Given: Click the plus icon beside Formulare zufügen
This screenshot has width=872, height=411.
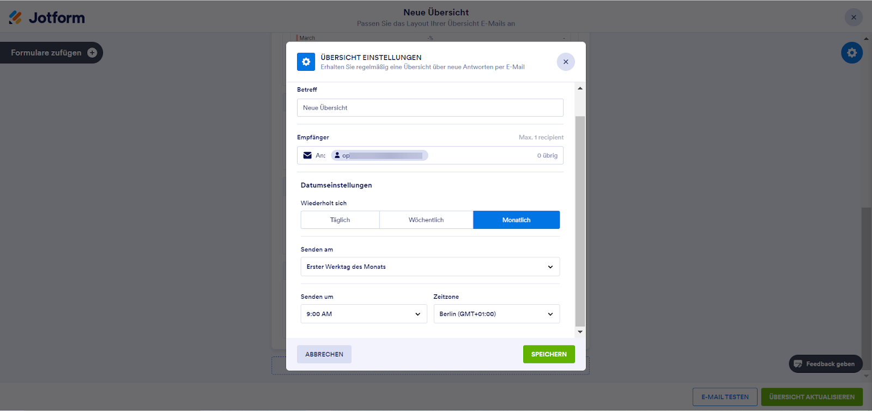Looking at the screenshot, I should coord(92,53).
